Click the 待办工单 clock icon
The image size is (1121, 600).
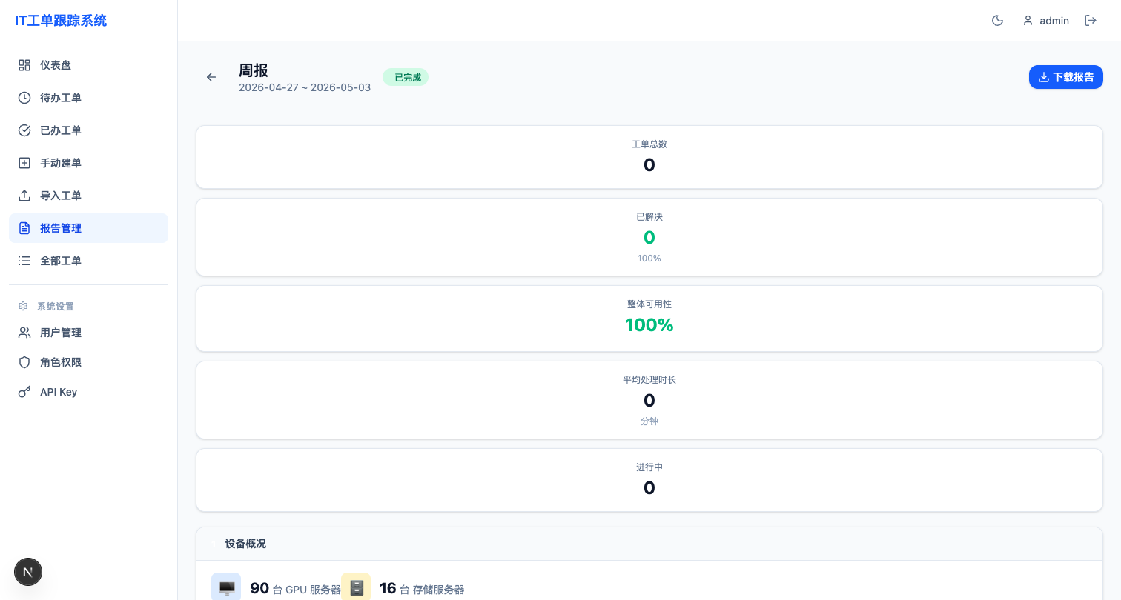(24, 98)
